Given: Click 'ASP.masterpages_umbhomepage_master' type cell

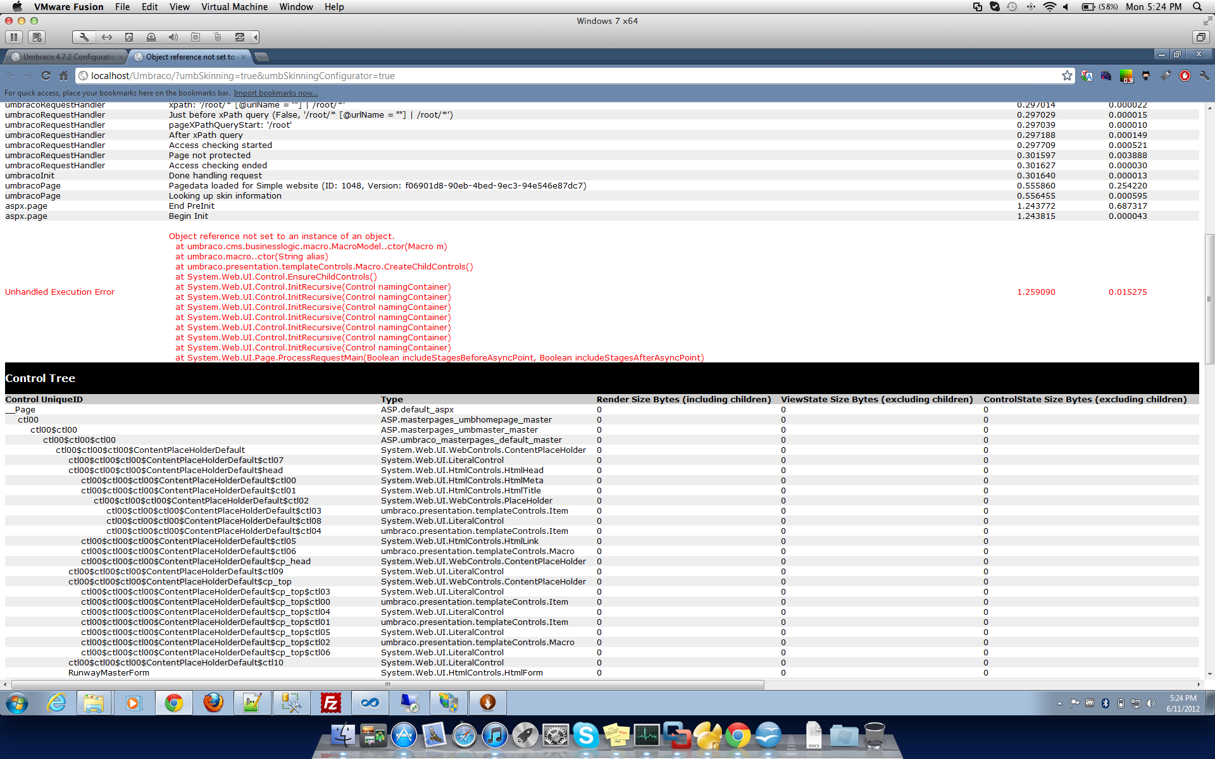Looking at the screenshot, I should (466, 420).
